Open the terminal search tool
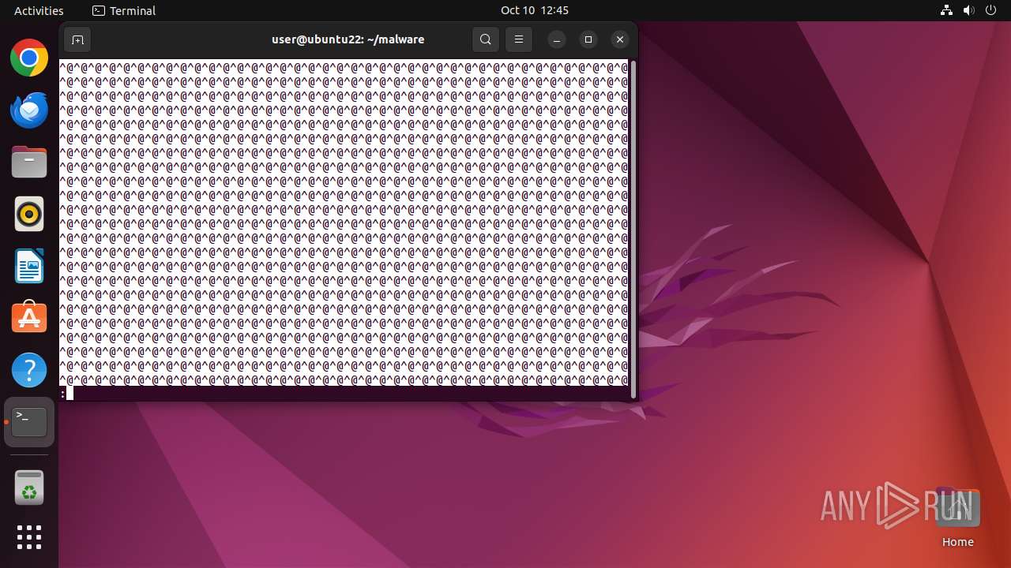This screenshot has width=1011, height=568. (486, 39)
